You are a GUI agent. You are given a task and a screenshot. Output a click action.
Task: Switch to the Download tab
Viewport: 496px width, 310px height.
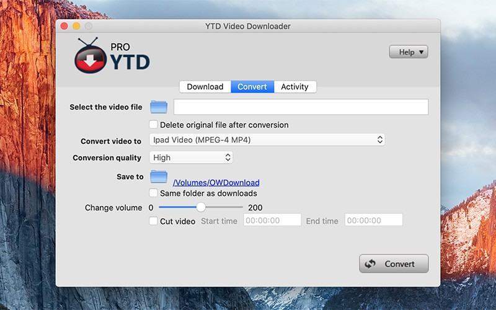tap(205, 87)
